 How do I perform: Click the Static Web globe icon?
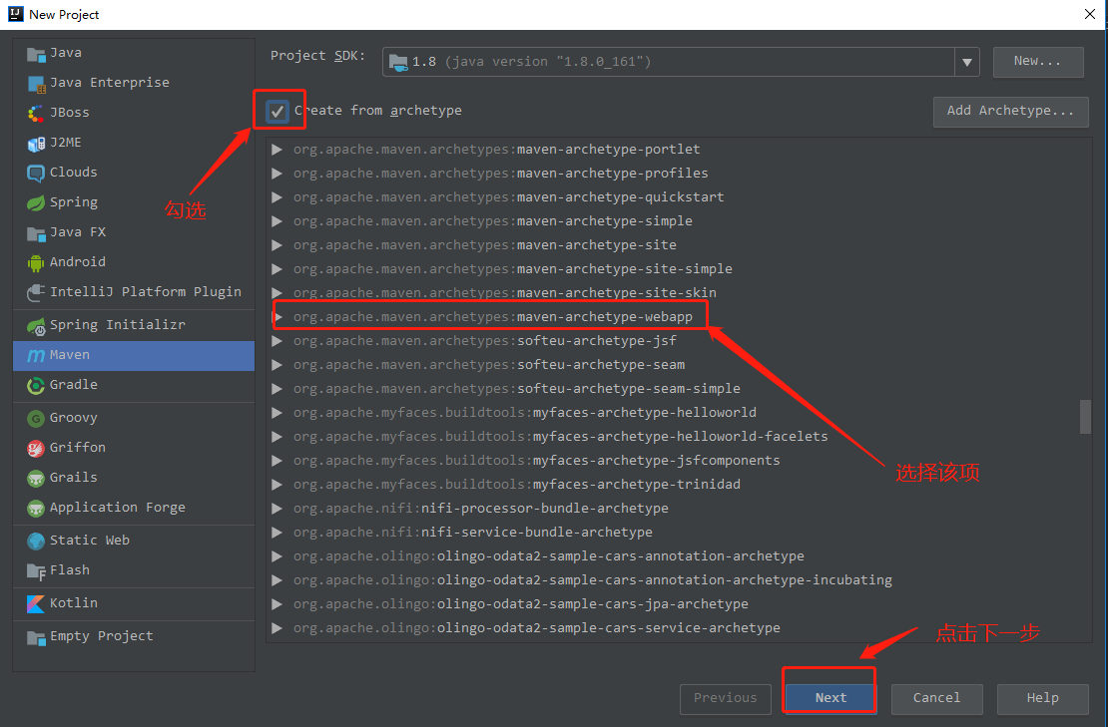pyautogui.click(x=35, y=541)
